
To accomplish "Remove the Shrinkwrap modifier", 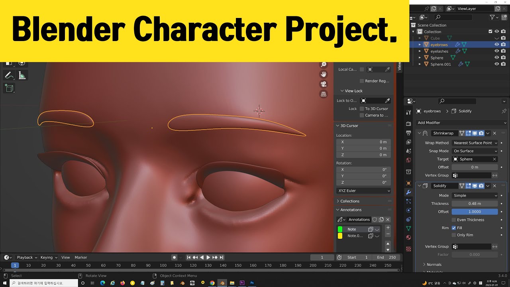I will (494, 133).
